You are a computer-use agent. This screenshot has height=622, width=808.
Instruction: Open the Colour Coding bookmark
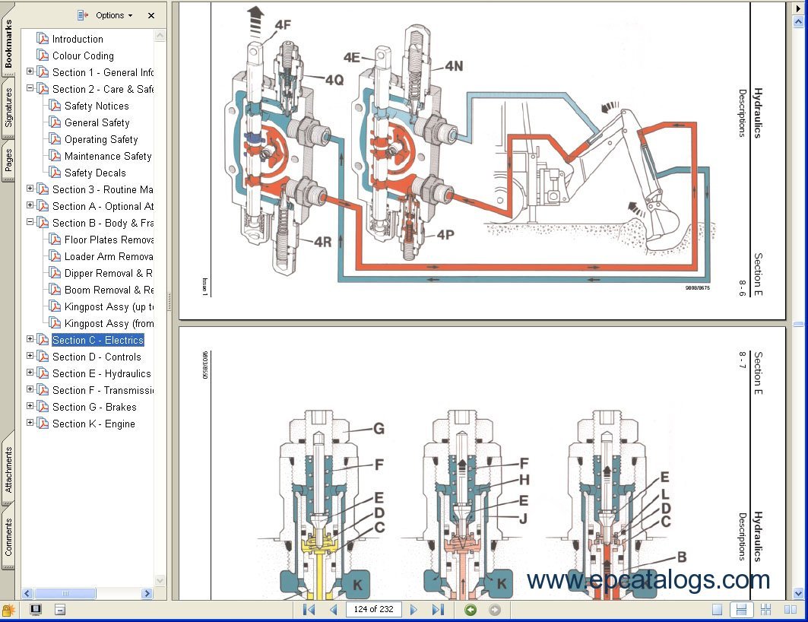(82, 56)
